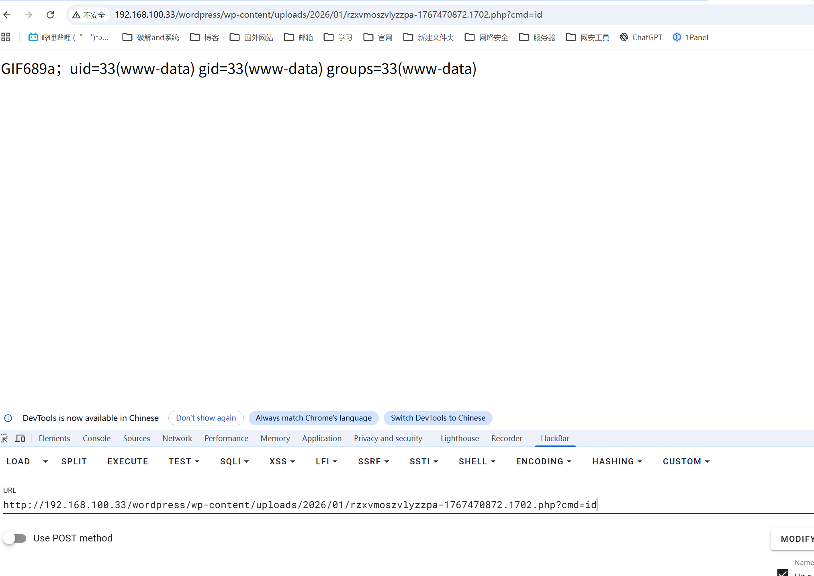Switch to the Network tab
Screen dimensions: 814x576
(x=177, y=438)
